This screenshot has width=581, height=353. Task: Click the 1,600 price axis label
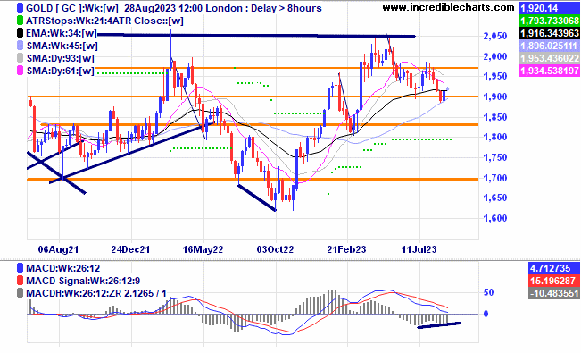495,218
